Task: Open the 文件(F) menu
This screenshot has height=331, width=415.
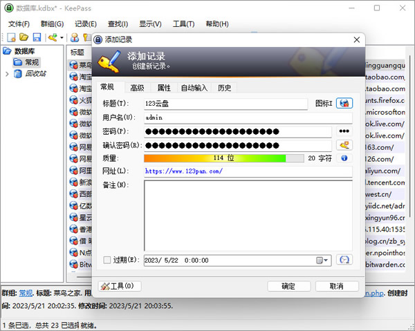Action: [x=19, y=24]
